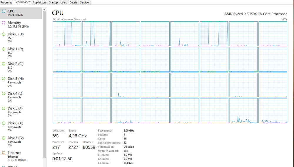Click the Memory purple circle icon

pos(4,23)
